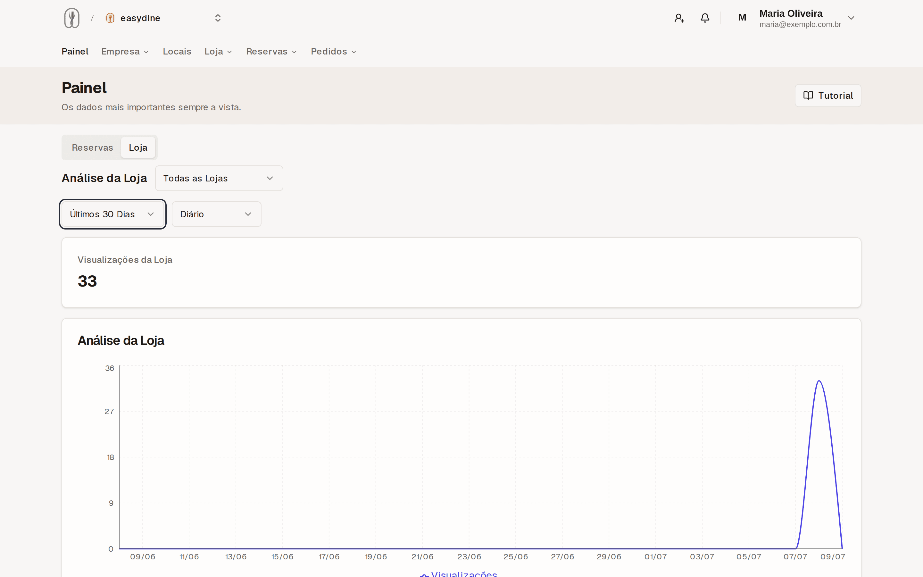
Task: Switch to the Reservas tab
Action: pyautogui.click(x=92, y=148)
